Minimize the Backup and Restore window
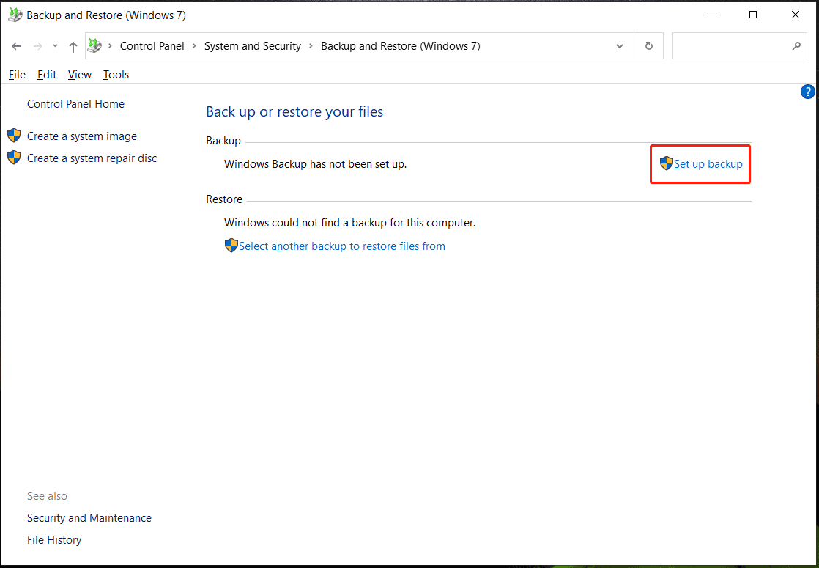The image size is (819, 568). click(x=711, y=15)
